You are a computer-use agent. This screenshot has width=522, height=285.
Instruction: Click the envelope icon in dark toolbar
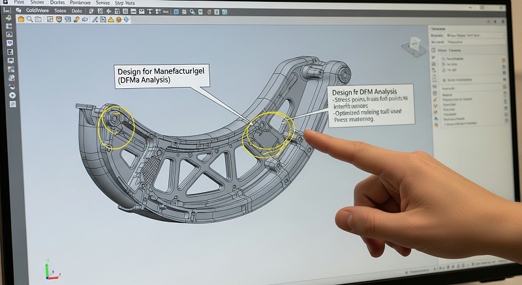click(142, 11)
